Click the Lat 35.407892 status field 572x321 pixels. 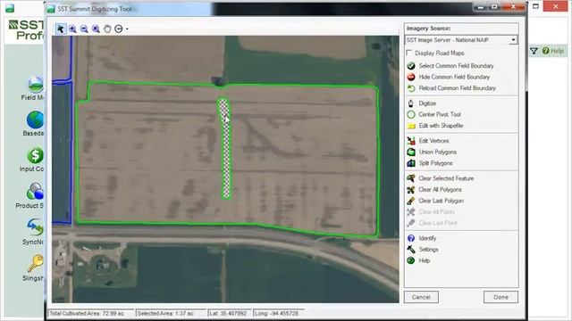click(x=228, y=313)
